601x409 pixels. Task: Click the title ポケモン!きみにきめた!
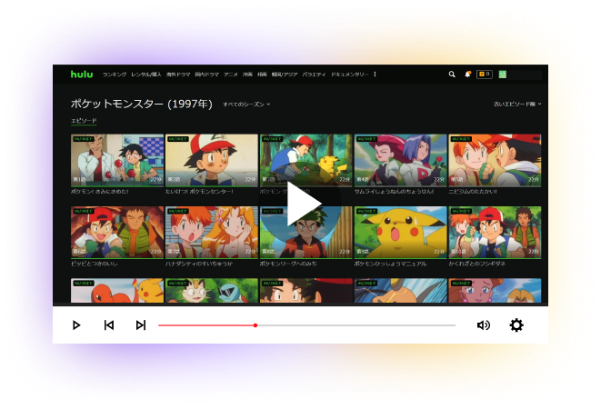click(100, 191)
